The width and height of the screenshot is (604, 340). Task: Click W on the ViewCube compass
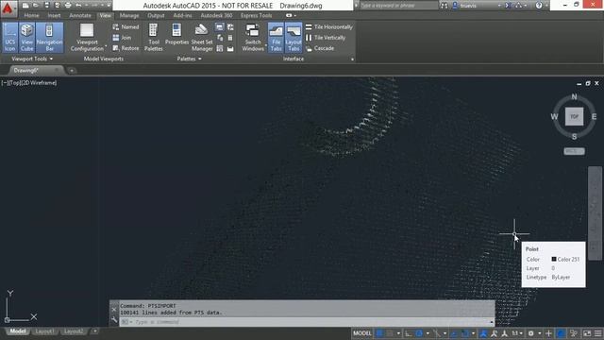[554, 116]
